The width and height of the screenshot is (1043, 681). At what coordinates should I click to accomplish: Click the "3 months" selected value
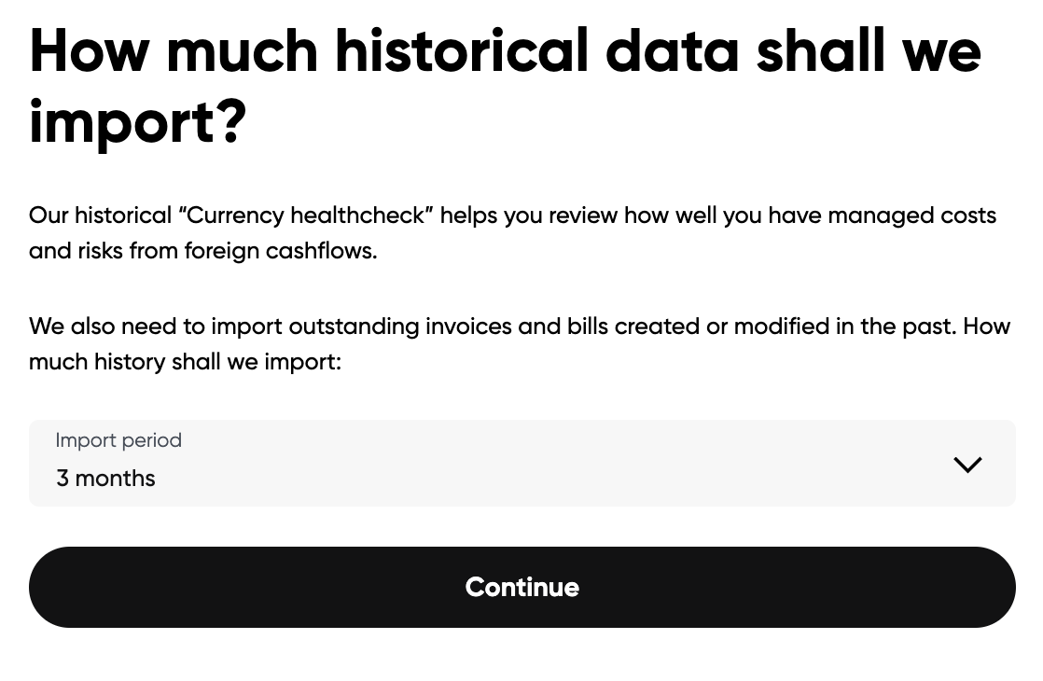105,479
